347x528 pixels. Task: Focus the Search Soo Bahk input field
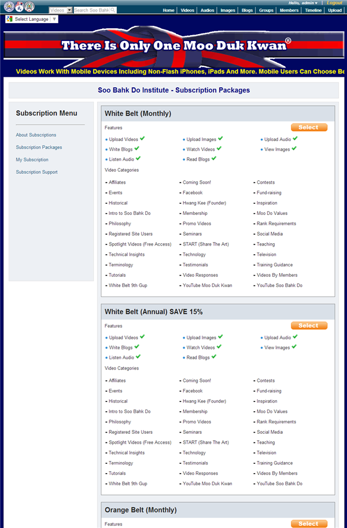click(92, 10)
